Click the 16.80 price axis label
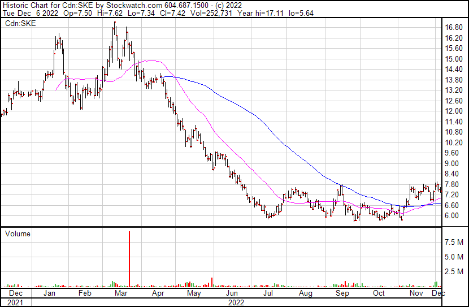469x307 pixels. [x=454, y=27]
